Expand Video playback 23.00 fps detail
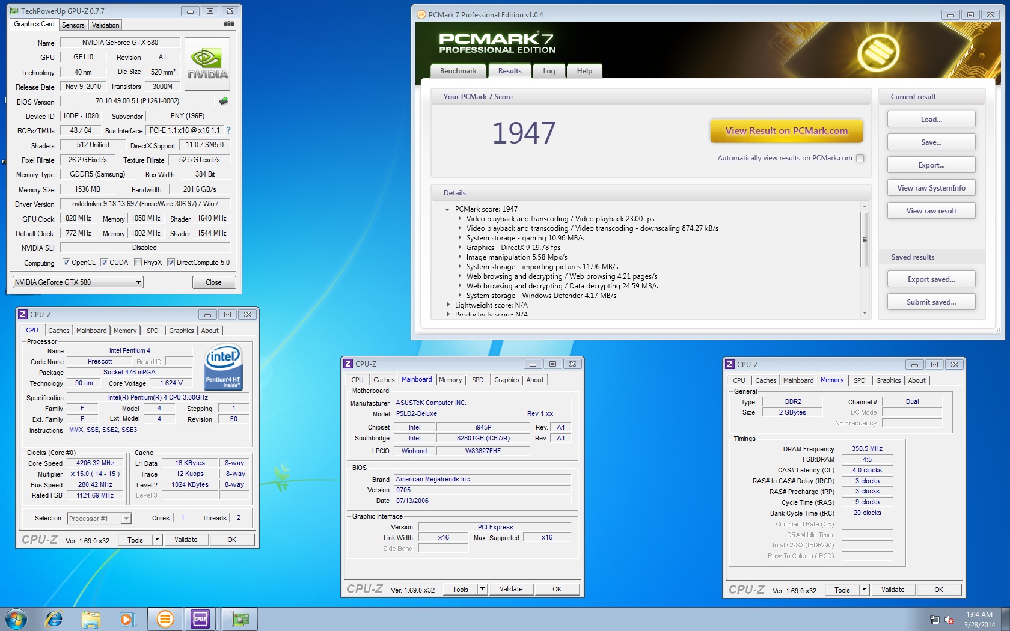This screenshot has width=1010, height=631. tap(460, 219)
